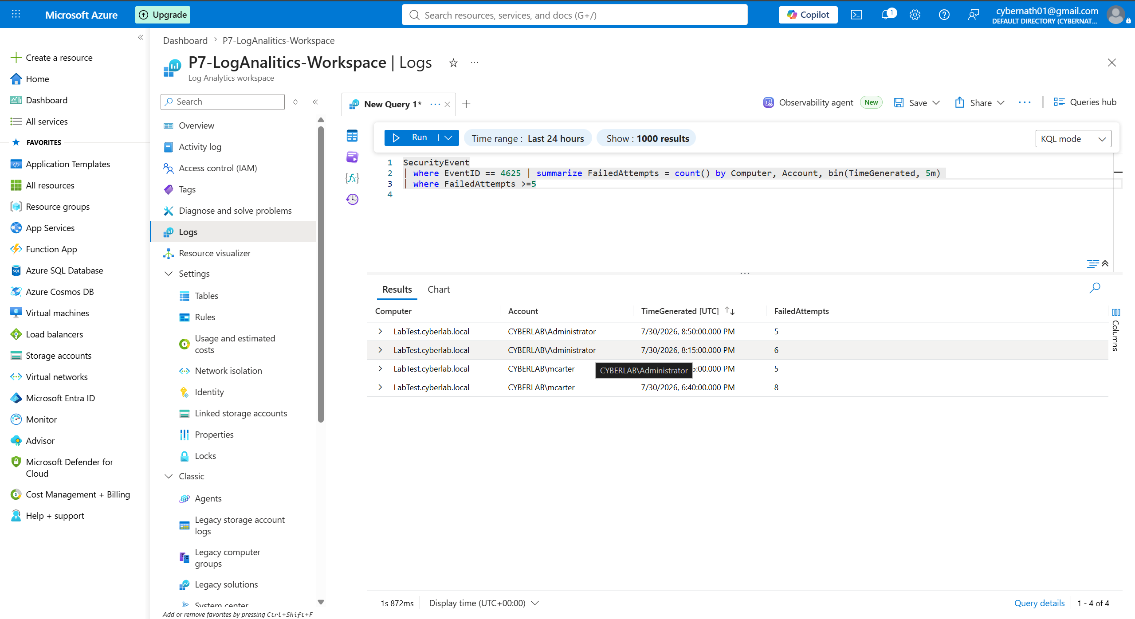The height and width of the screenshot is (619, 1135).
Task: Open the notifications bell
Action: coord(886,15)
